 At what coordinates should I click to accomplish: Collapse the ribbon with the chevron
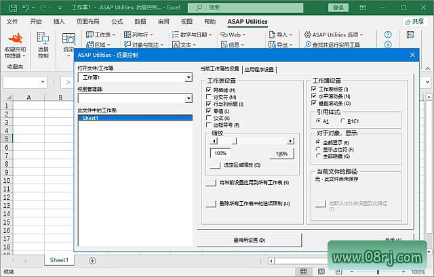pos(428,68)
